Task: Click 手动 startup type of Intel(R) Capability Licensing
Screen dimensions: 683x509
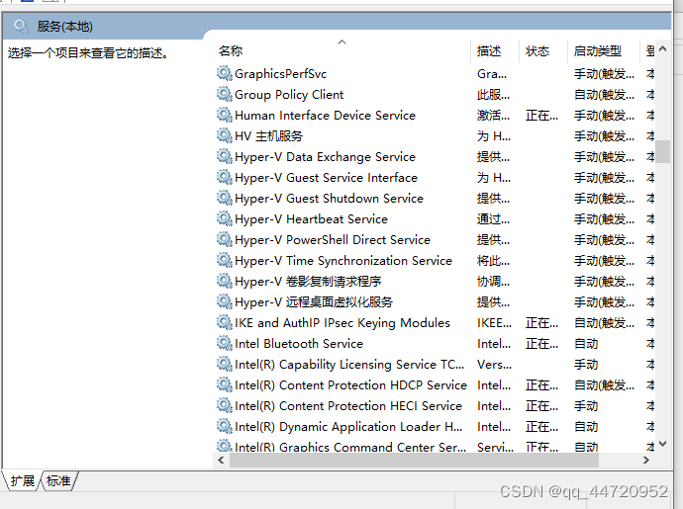Action: pyautogui.click(x=586, y=364)
